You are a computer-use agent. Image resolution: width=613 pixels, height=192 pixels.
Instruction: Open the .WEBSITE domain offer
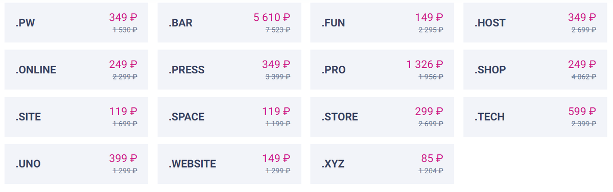(x=229, y=164)
